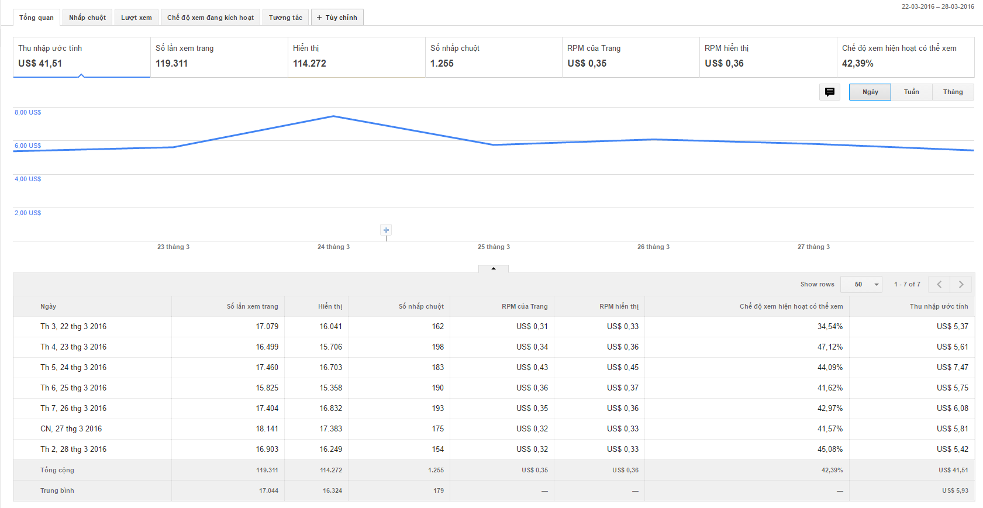The width and height of the screenshot is (983, 508).
Task: Select the Số lần xem trang metric card
Action: [x=219, y=57]
